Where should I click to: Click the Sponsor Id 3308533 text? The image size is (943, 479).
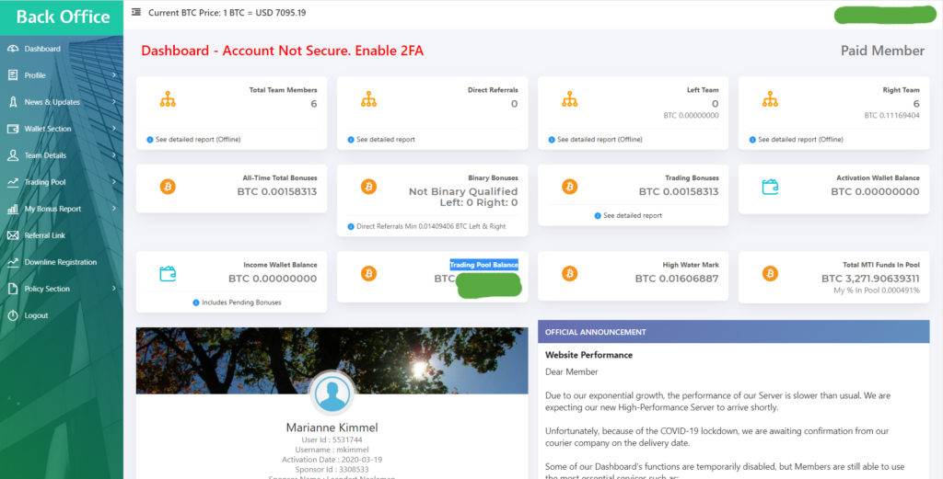pyautogui.click(x=332, y=469)
